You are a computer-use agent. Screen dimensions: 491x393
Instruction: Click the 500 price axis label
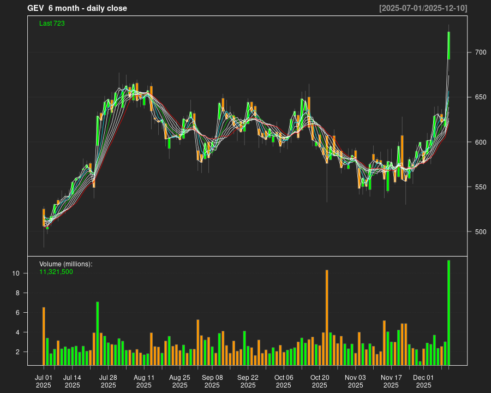480,232
